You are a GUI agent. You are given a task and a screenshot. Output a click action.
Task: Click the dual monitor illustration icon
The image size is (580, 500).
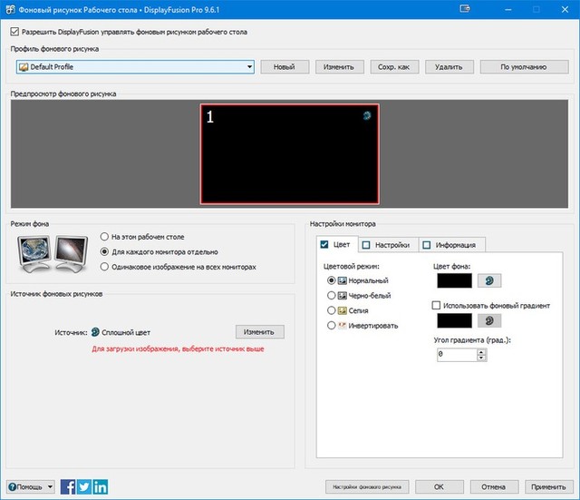[51, 251]
